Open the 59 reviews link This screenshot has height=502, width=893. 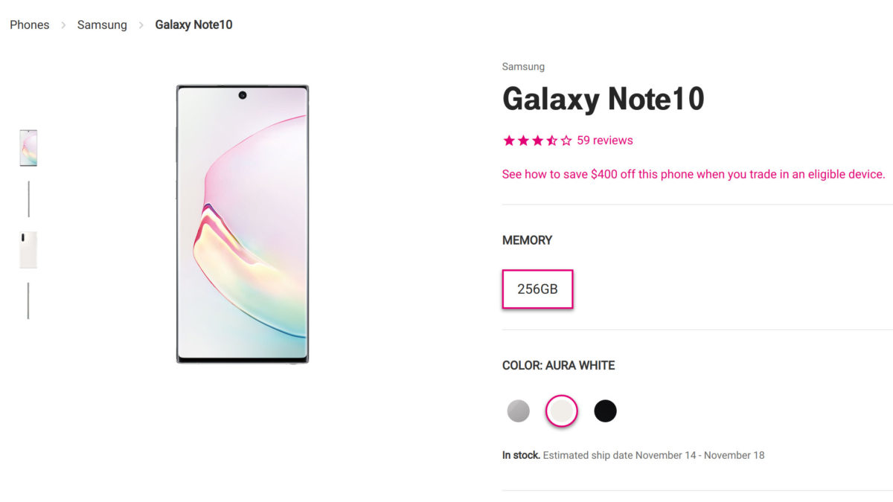[x=605, y=140]
